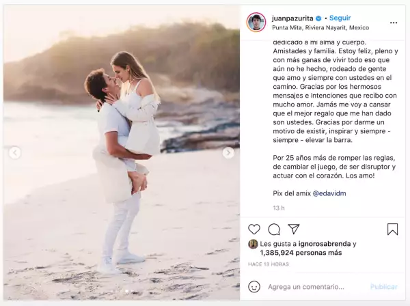Open the emoji picker smiley icon
This screenshot has width=410, height=306.
[254, 287]
